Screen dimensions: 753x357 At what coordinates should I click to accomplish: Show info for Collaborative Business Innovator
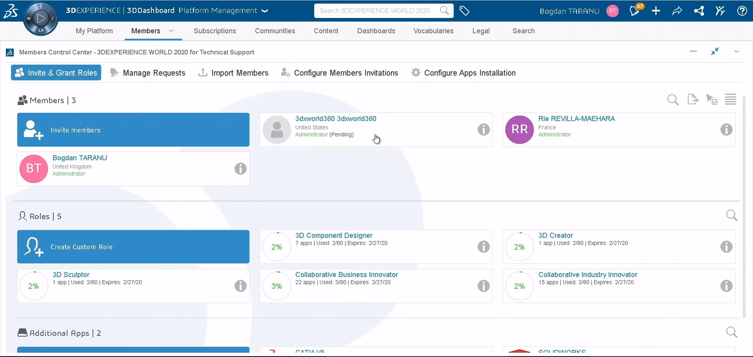[483, 286]
